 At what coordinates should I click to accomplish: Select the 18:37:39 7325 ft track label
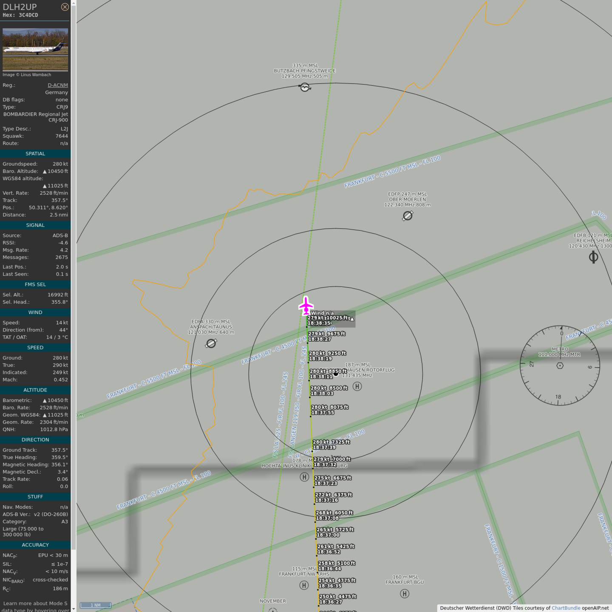click(x=331, y=445)
